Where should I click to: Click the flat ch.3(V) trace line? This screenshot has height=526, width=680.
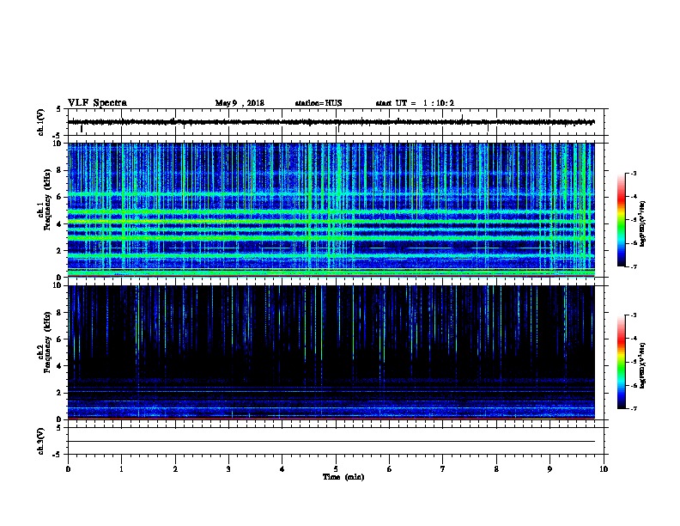click(x=331, y=442)
